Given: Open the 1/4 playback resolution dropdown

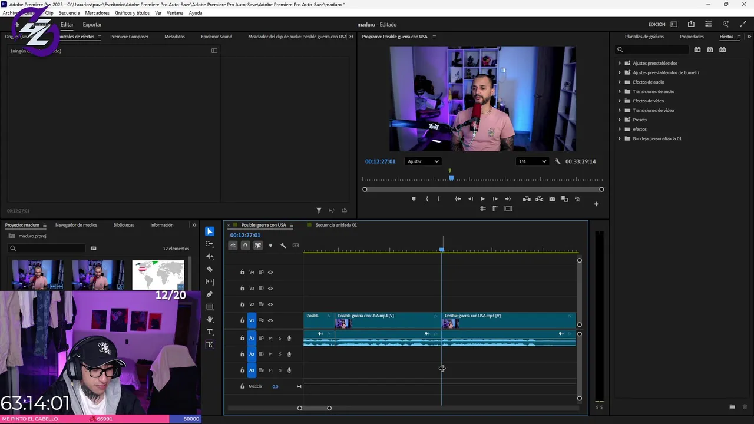Looking at the screenshot, I should (533, 161).
